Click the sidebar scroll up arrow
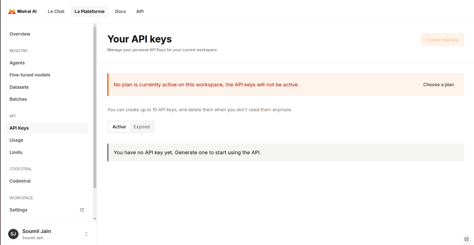Viewport: 474px width, 245px height. pos(95,25)
